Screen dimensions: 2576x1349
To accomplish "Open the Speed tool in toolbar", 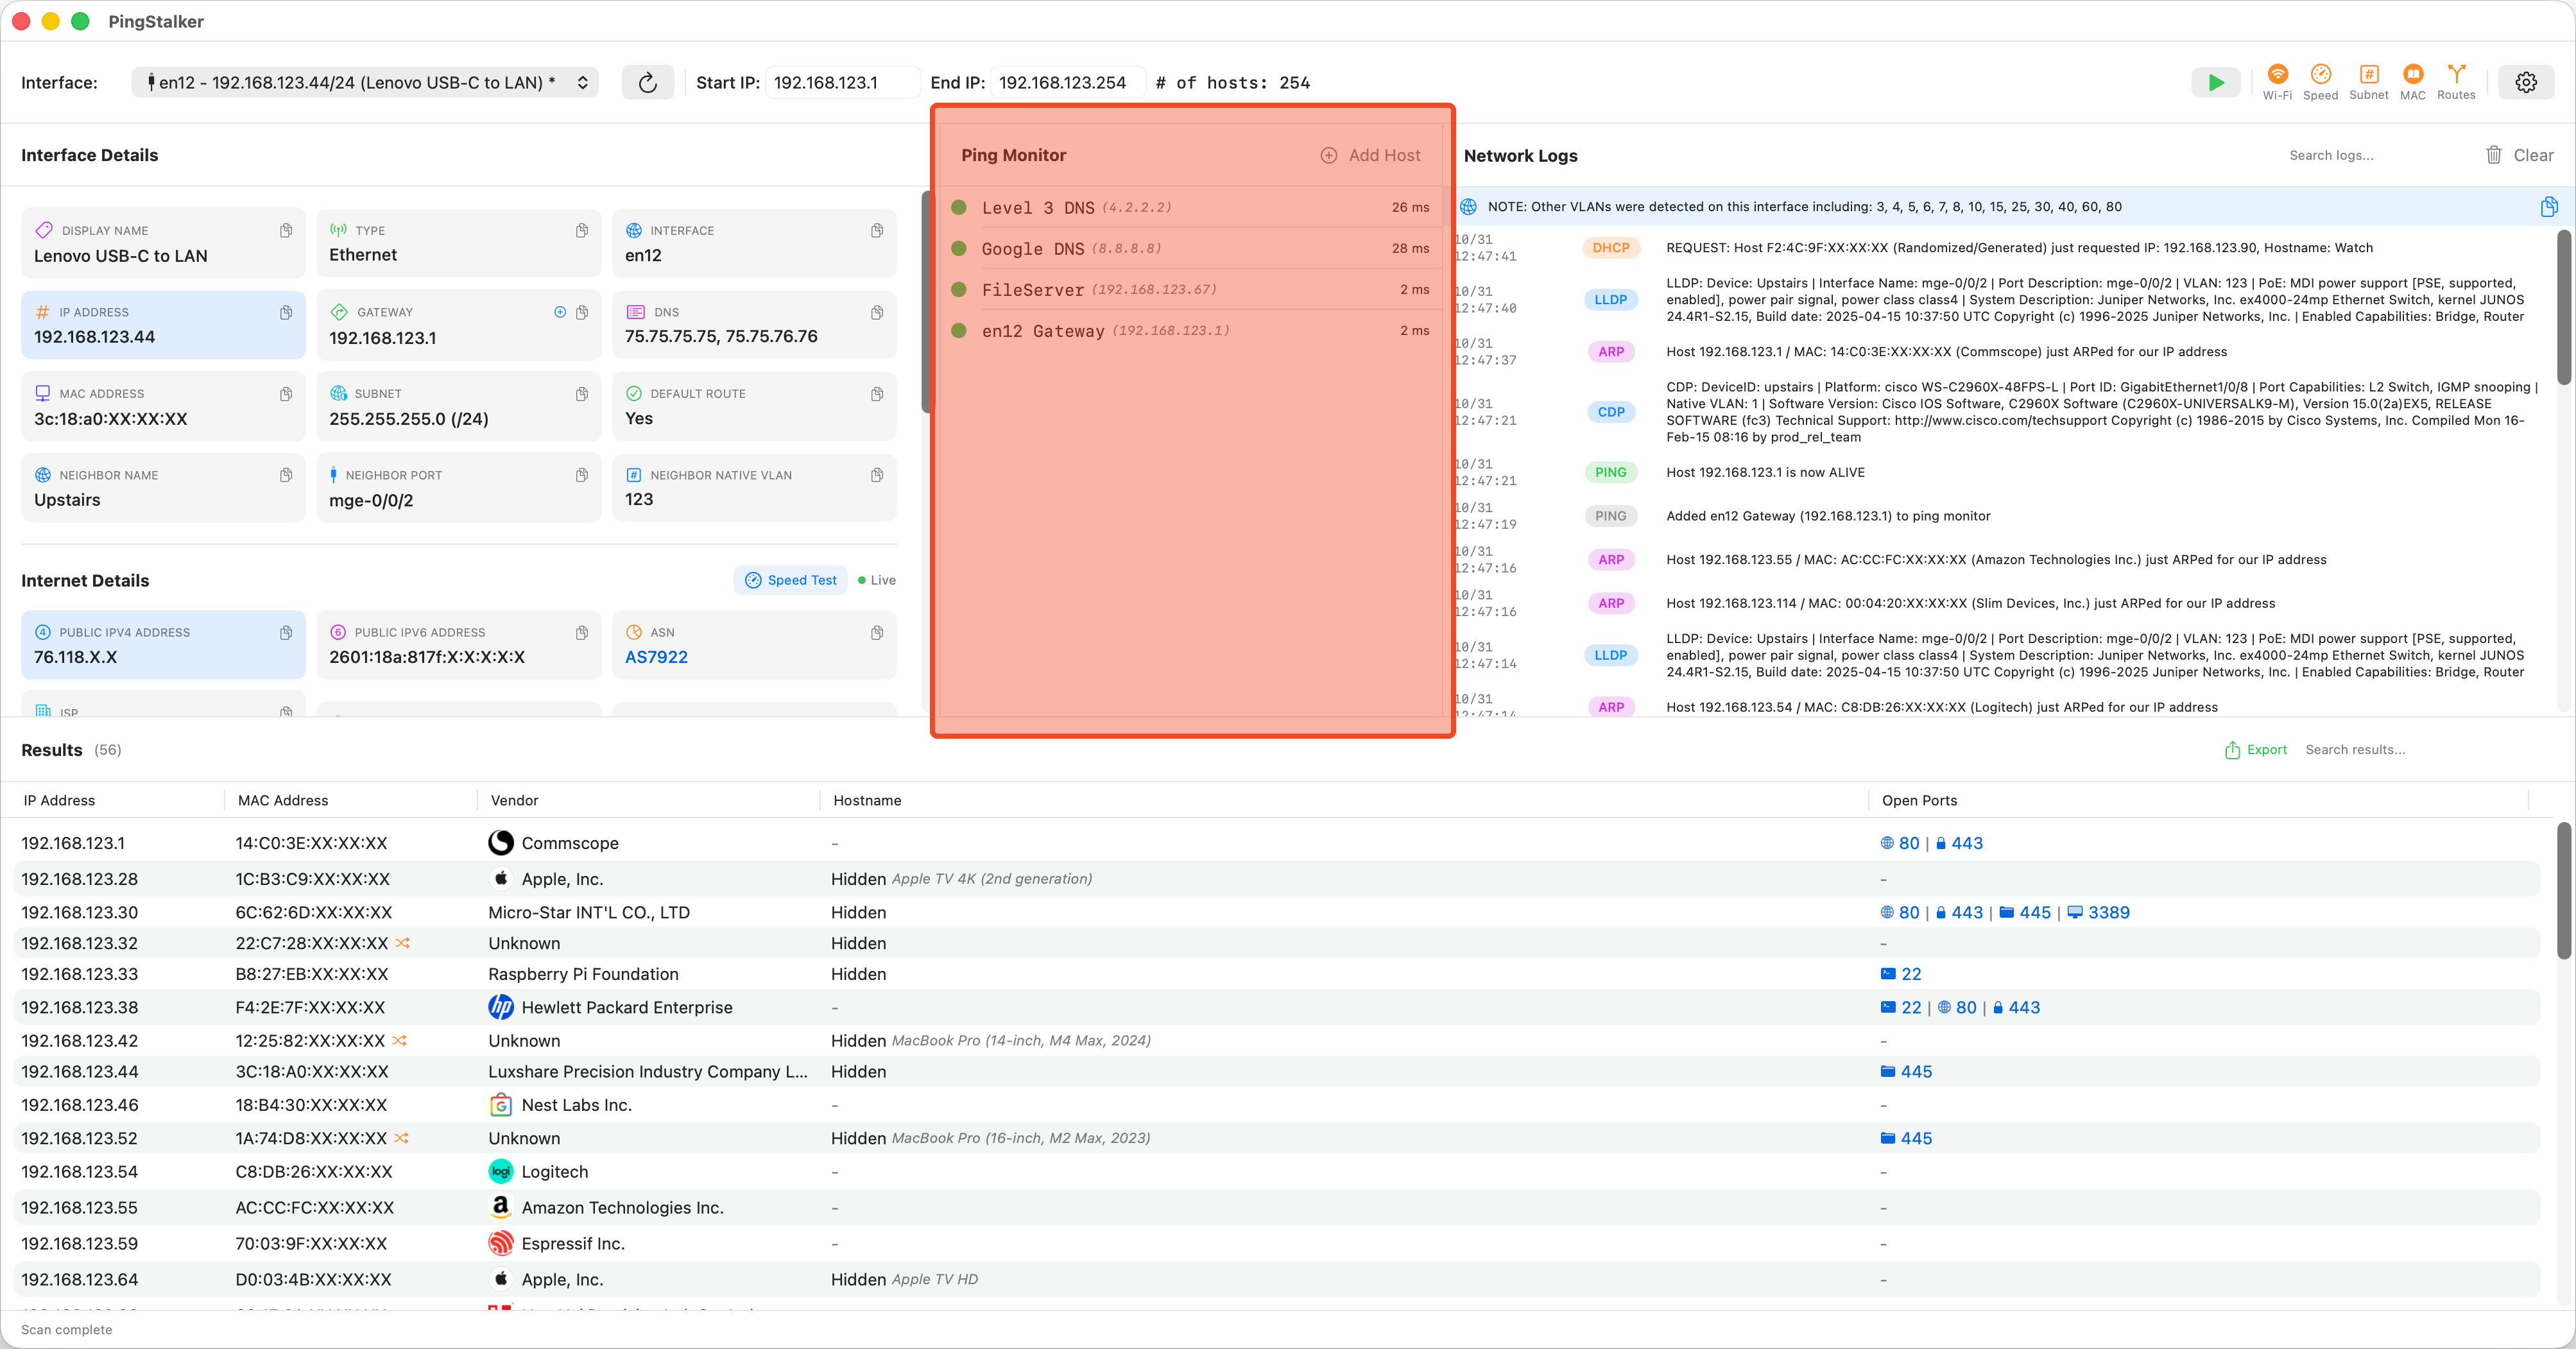I will (2320, 81).
